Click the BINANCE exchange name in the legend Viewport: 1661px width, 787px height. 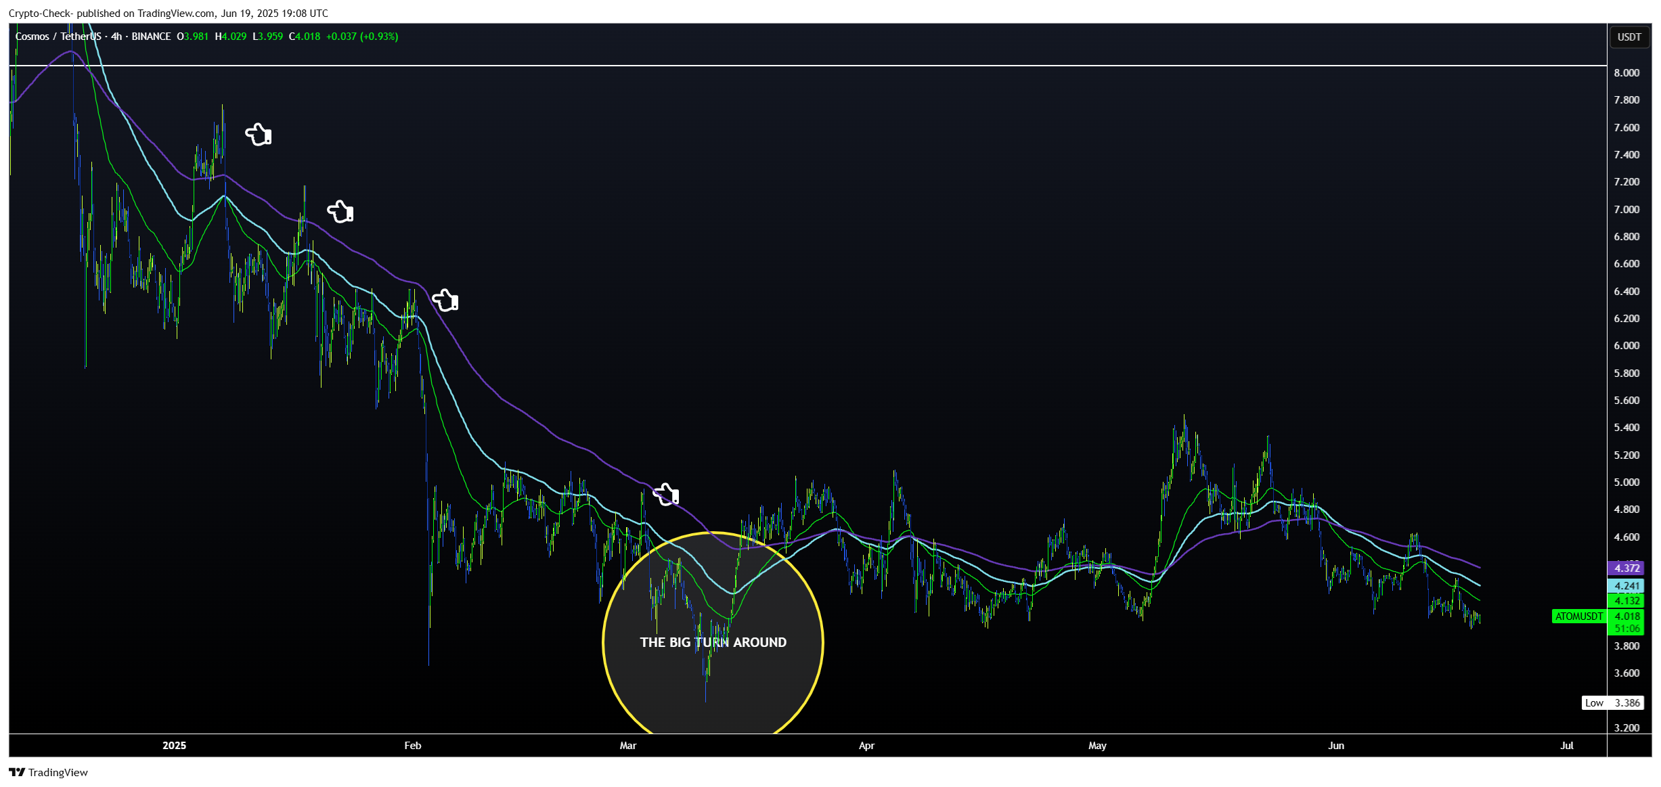(151, 37)
